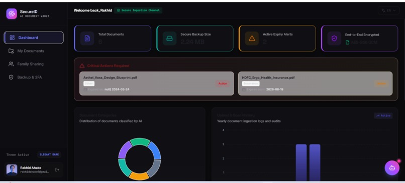Click the calendar icon beside 2026-08-19
This screenshot has width=405, height=183.
click(x=244, y=89)
